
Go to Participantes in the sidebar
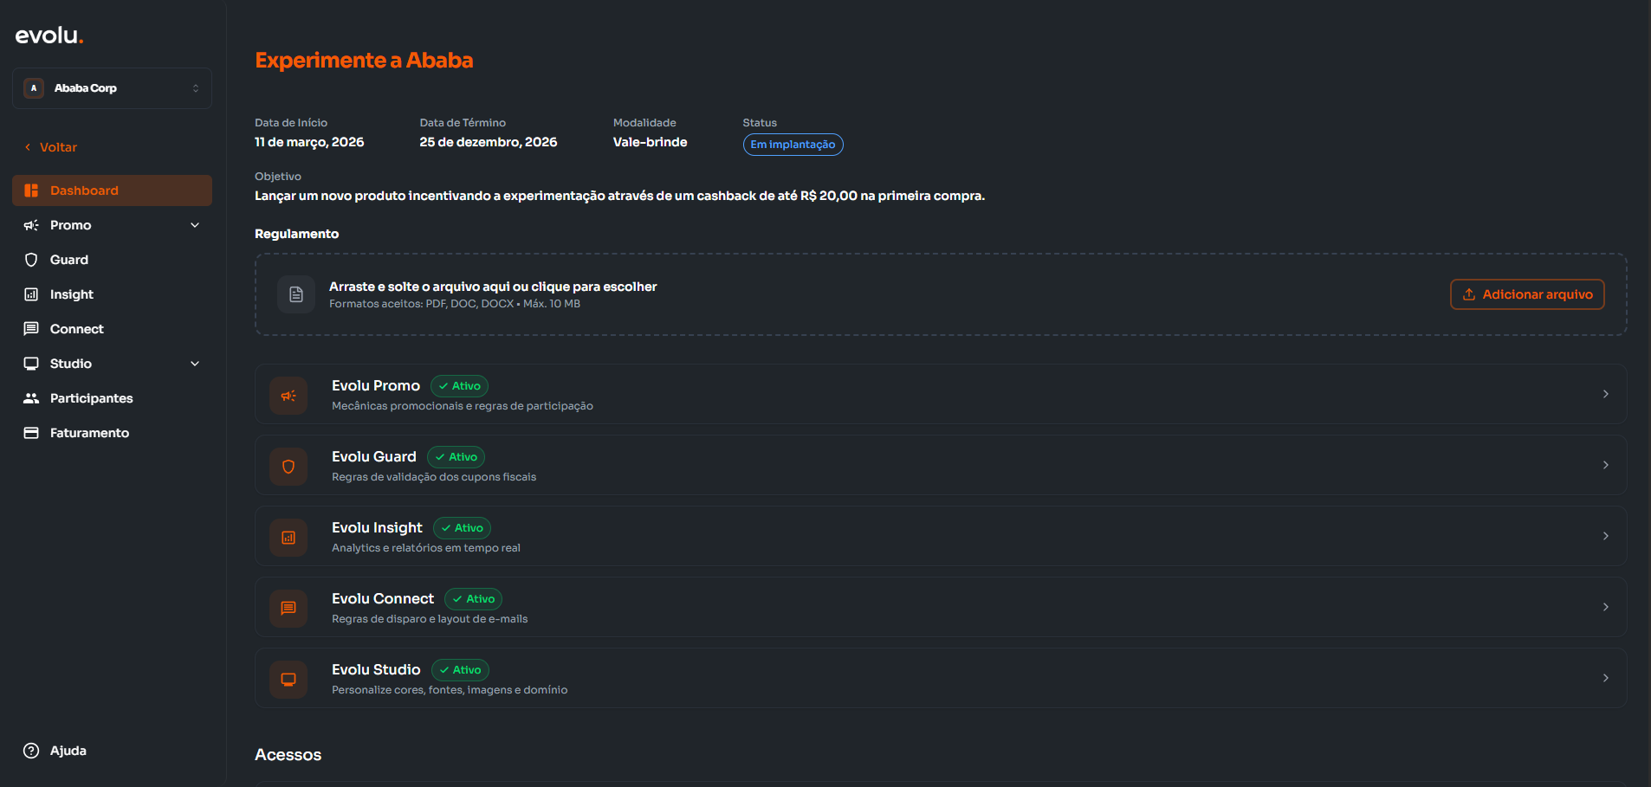91,398
